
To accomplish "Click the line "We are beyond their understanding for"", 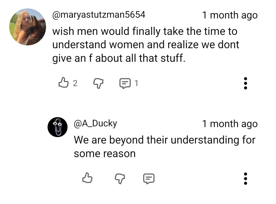I will pyautogui.click(x=164, y=140).
